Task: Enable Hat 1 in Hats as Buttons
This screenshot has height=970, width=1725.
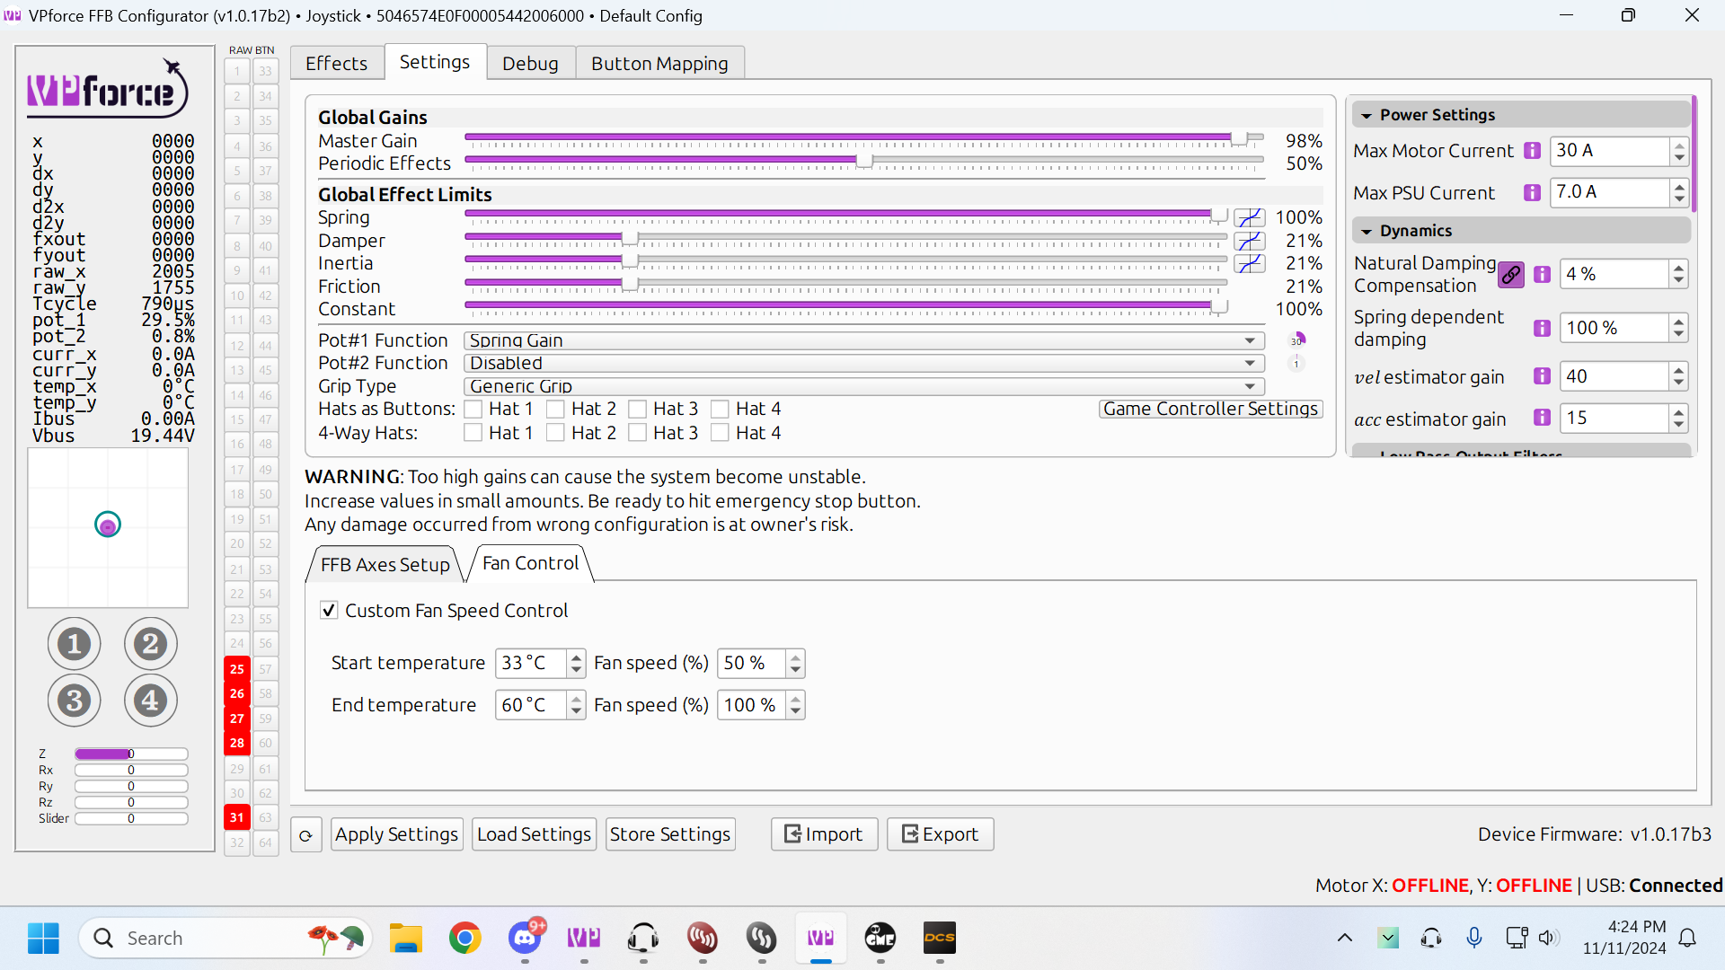Action: [x=473, y=410]
